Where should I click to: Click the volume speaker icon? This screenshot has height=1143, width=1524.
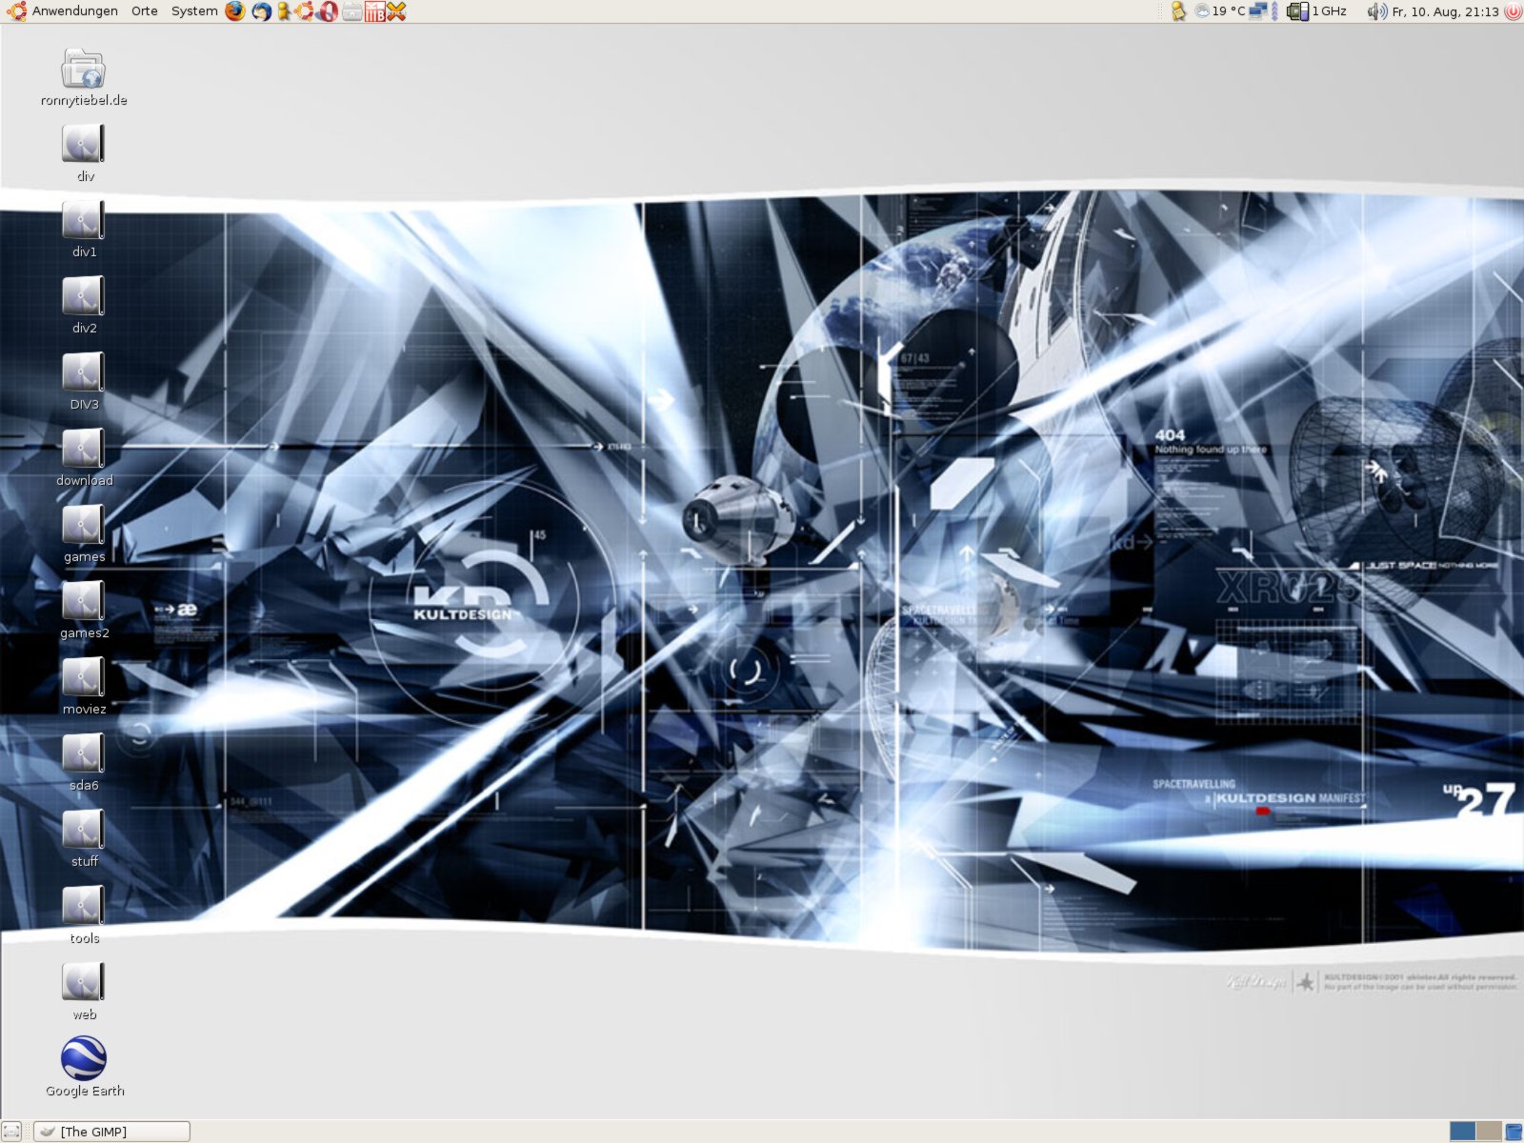point(1376,11)
